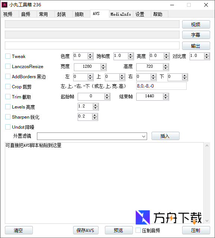Click the 插入 filter button
This screenshot has height=238, width=215.
pyautogui.click(x=165, y=136)
